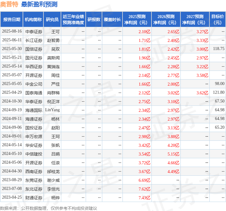The width and height of the screenshot is (226, 211).
Task: Click the 65.20 target price
Action: [220, 127]
